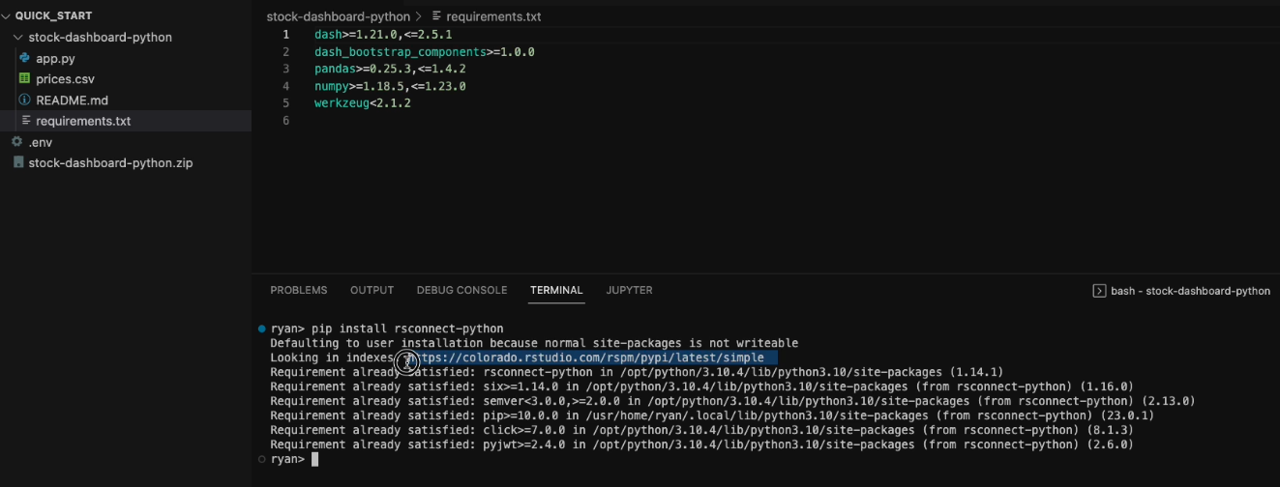
Task: Click the blue command status dot
Action: point(262,329)
